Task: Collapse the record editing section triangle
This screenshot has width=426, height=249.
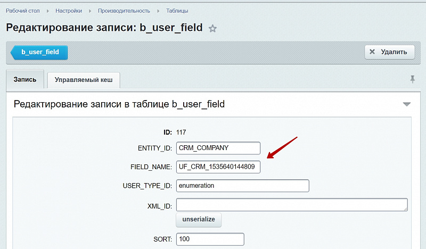Action: click(x=407, y=104)
